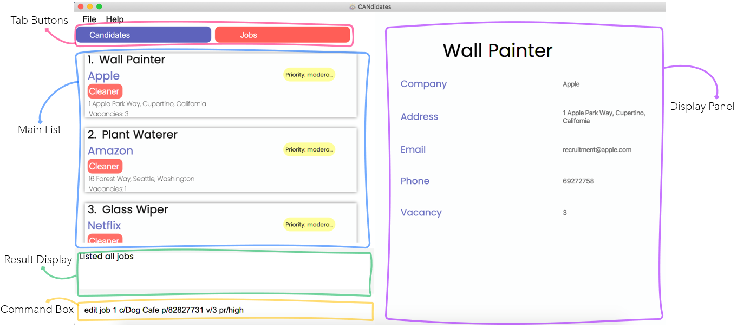Maximize the CANdidates window
This screenshot has width=737, height=328.
99,6
